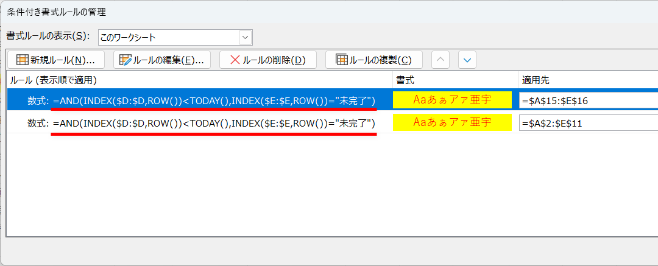Click the 書式ルールの表示(S) label

pyautogui.click(x=48, y=37)
